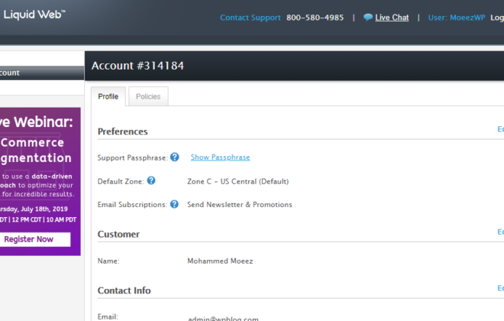Open Support Passphrase help icon
Image resolution: width=504 pixels, height=321 pixels.
click(175, 157)
